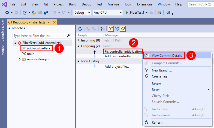The width and height of the screenshot is (214, 128).
Task: Select View Commit Details in context menu
Action: click(167, 55)
